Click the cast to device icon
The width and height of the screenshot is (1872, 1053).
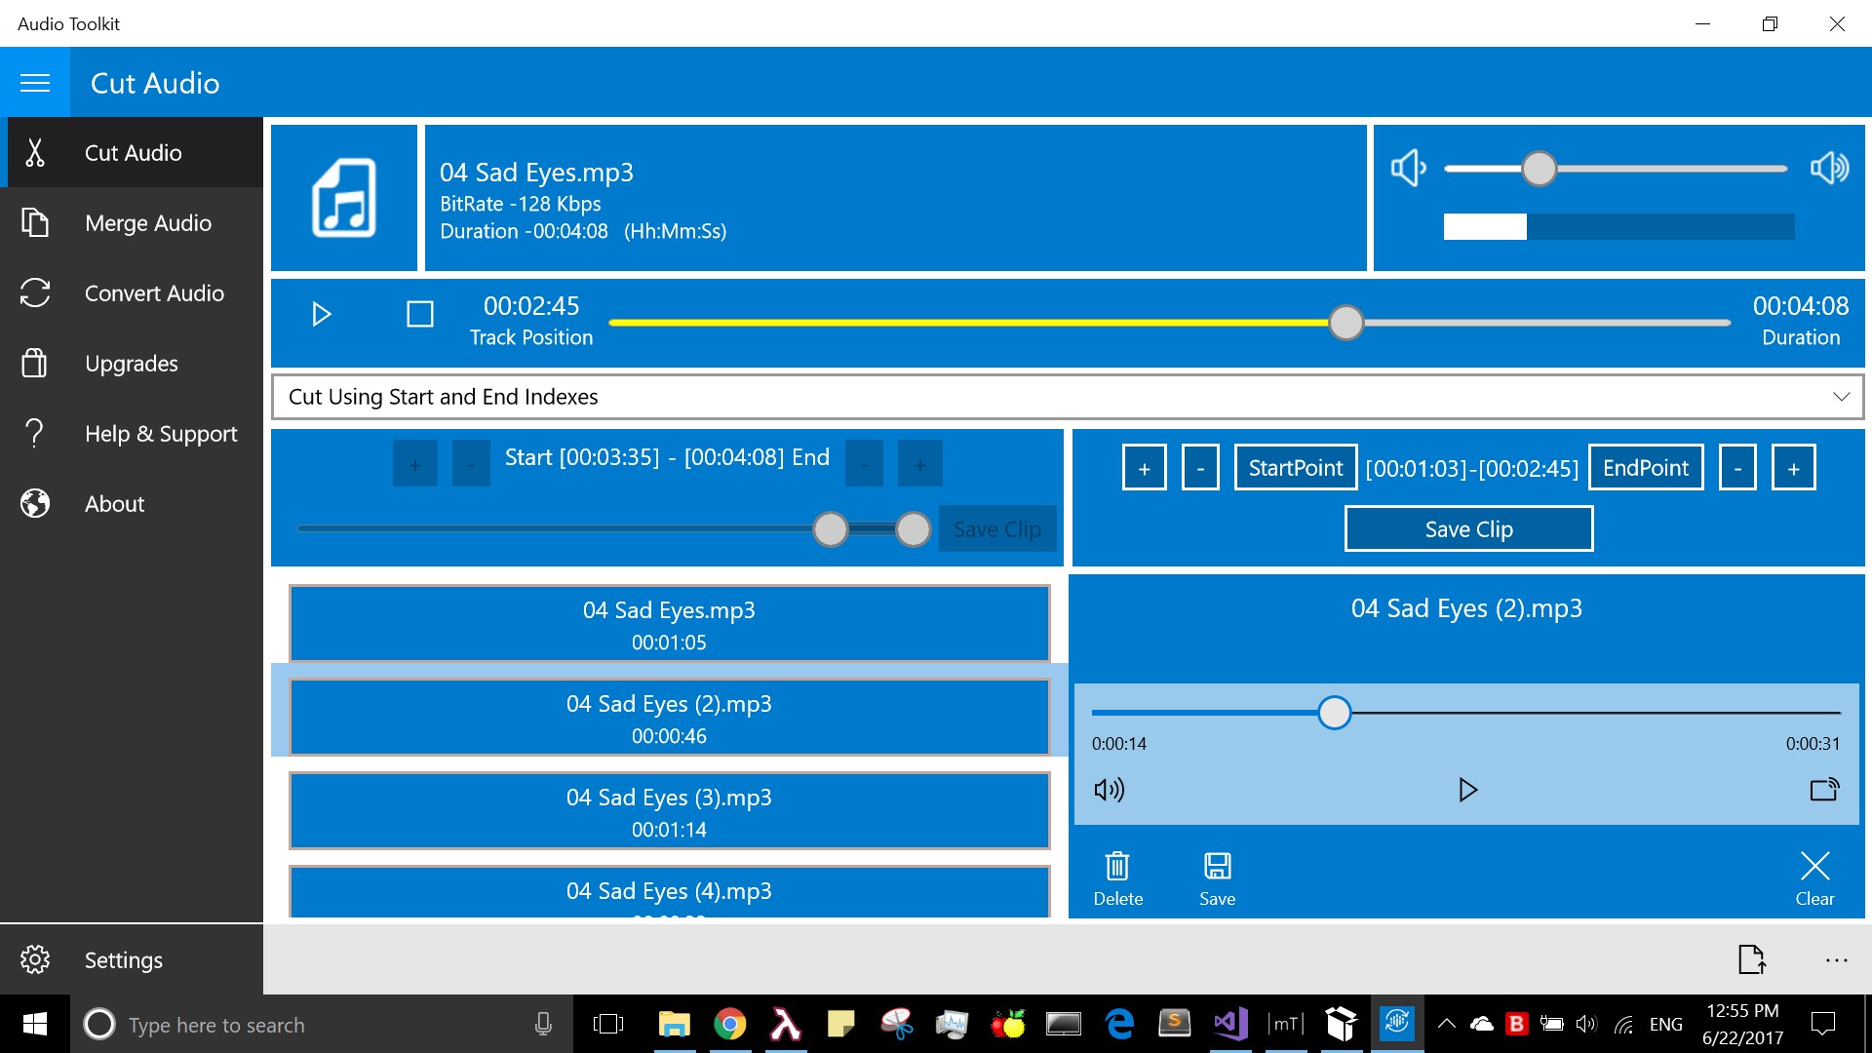click(x=1823, y=790)
